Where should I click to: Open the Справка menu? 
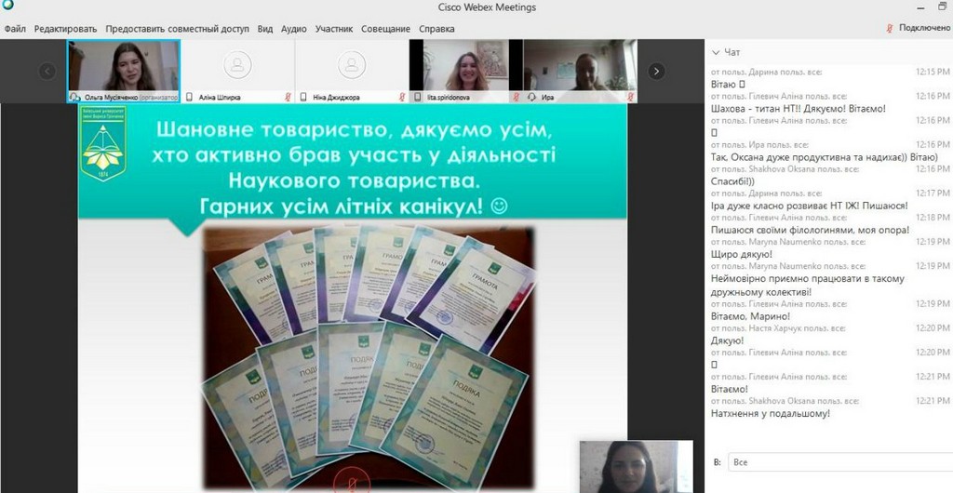436,29
